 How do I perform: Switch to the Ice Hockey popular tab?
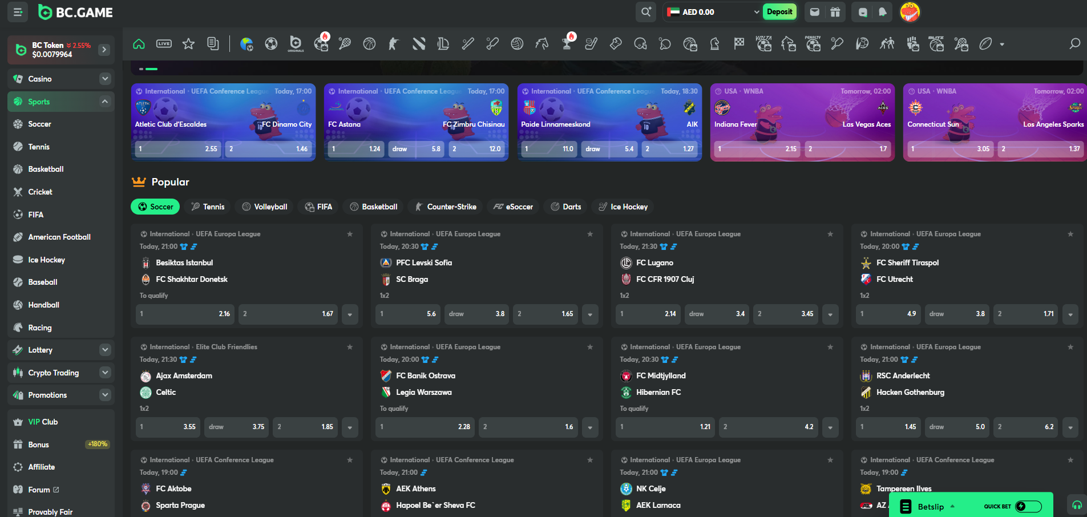(623, 207)
